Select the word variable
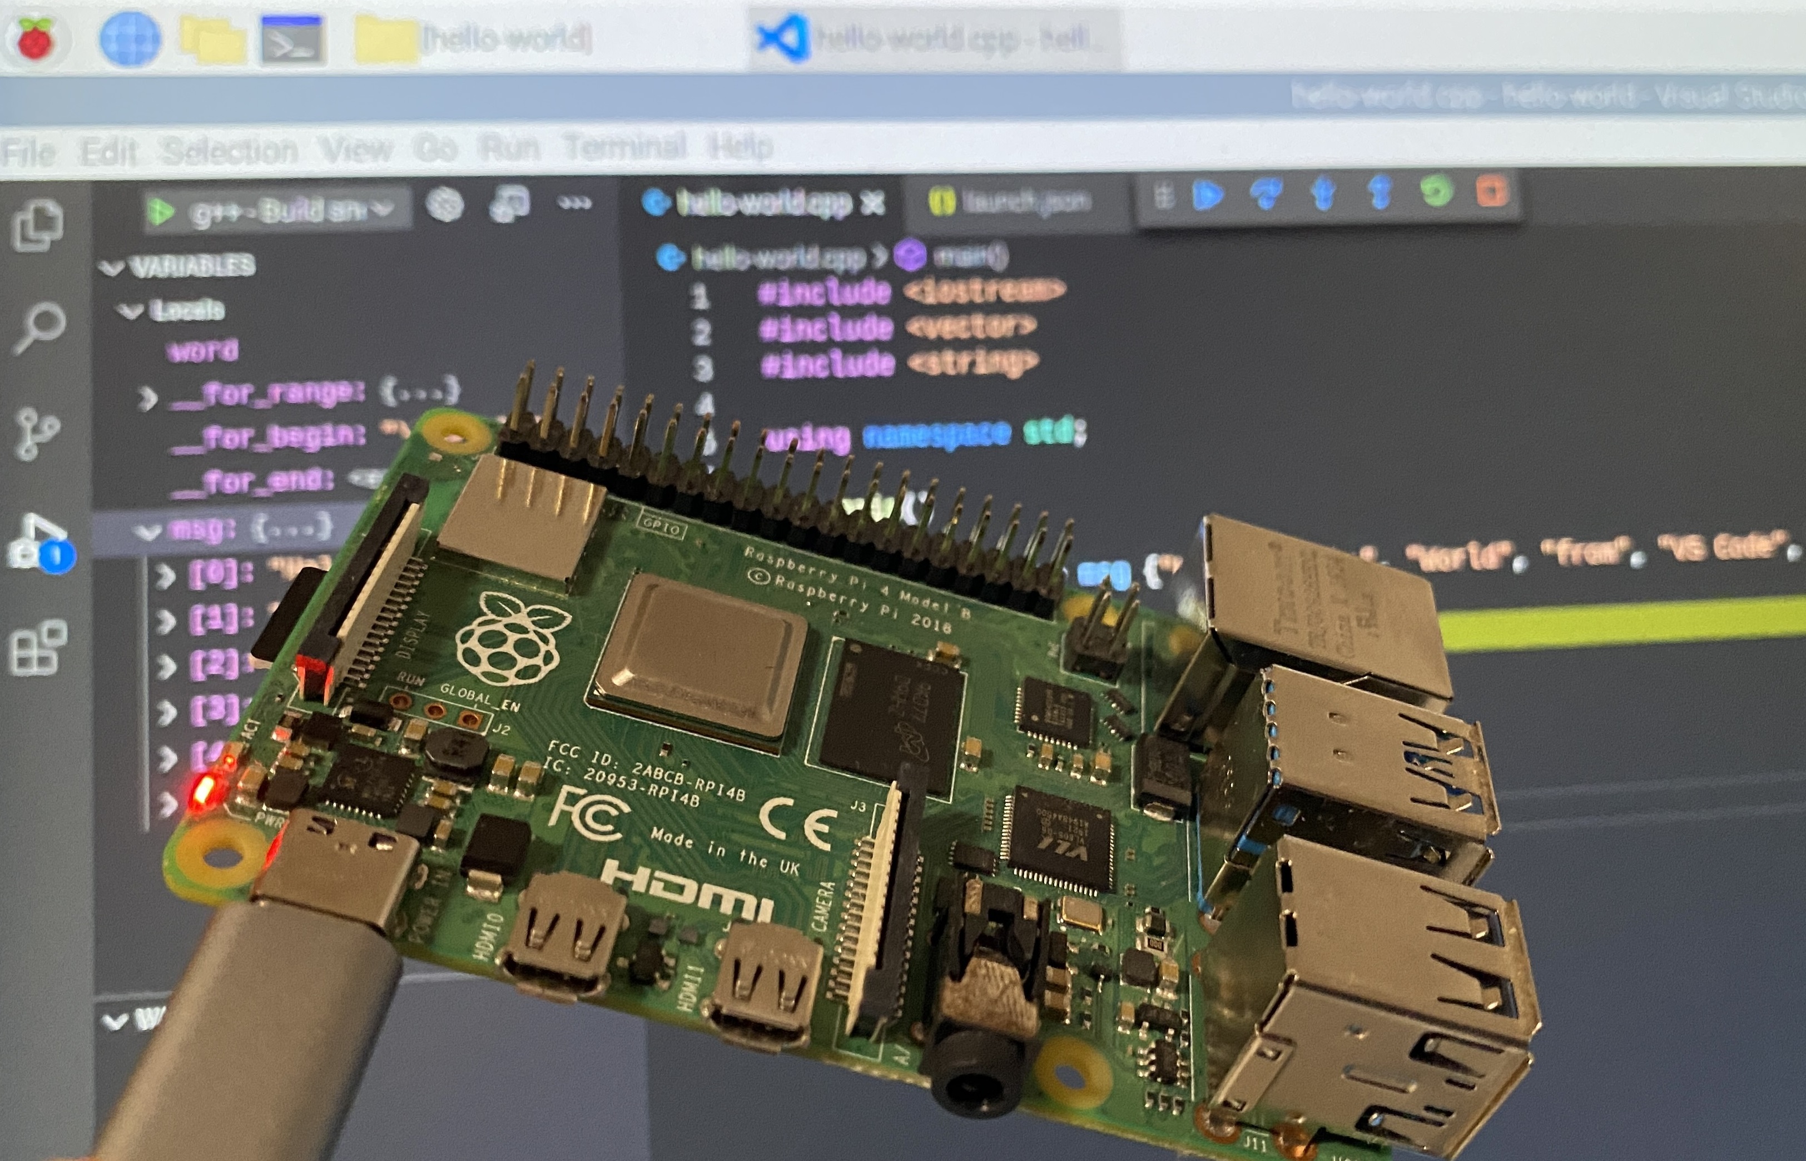1806x1161 pixels. point(202,350)
